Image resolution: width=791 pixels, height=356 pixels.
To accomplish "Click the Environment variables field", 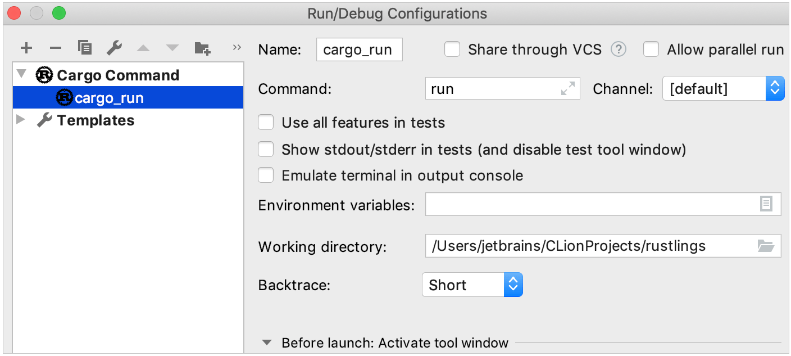I will (603, 204).
